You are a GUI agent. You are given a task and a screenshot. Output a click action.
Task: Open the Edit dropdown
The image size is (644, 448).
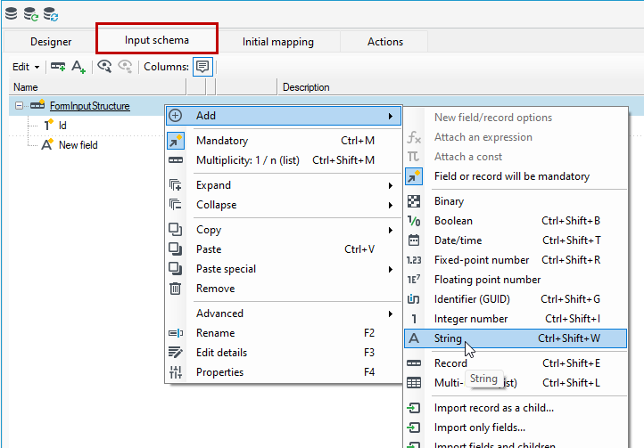(x=26, y=67)
